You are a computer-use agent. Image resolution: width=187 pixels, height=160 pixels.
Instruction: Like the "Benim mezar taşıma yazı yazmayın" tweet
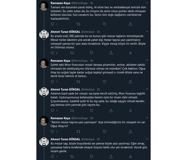point(104,131)
